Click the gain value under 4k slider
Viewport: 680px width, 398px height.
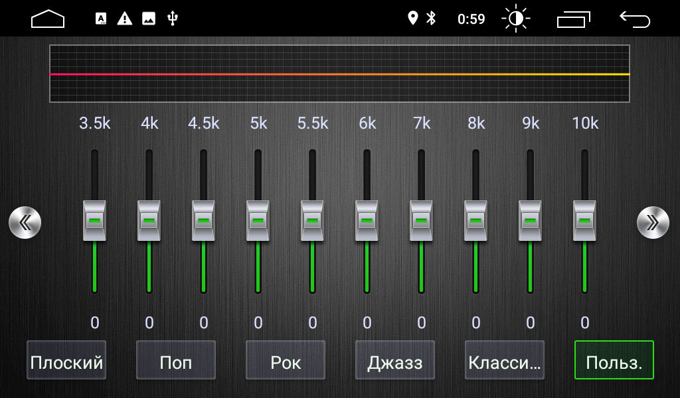[149, 322]
